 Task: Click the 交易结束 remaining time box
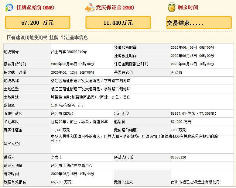point(199,23)
